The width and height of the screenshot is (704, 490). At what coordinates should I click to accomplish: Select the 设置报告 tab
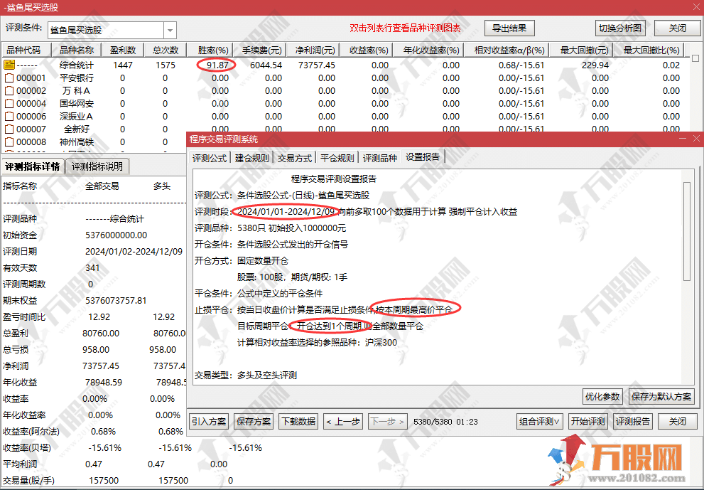point(423,157)
